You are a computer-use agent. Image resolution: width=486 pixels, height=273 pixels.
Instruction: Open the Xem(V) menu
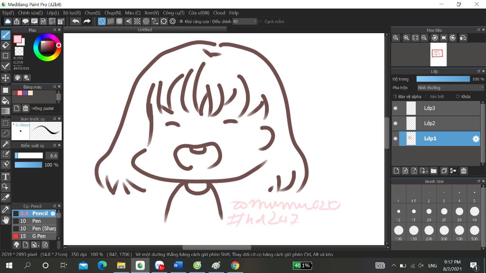click(151, 13)
